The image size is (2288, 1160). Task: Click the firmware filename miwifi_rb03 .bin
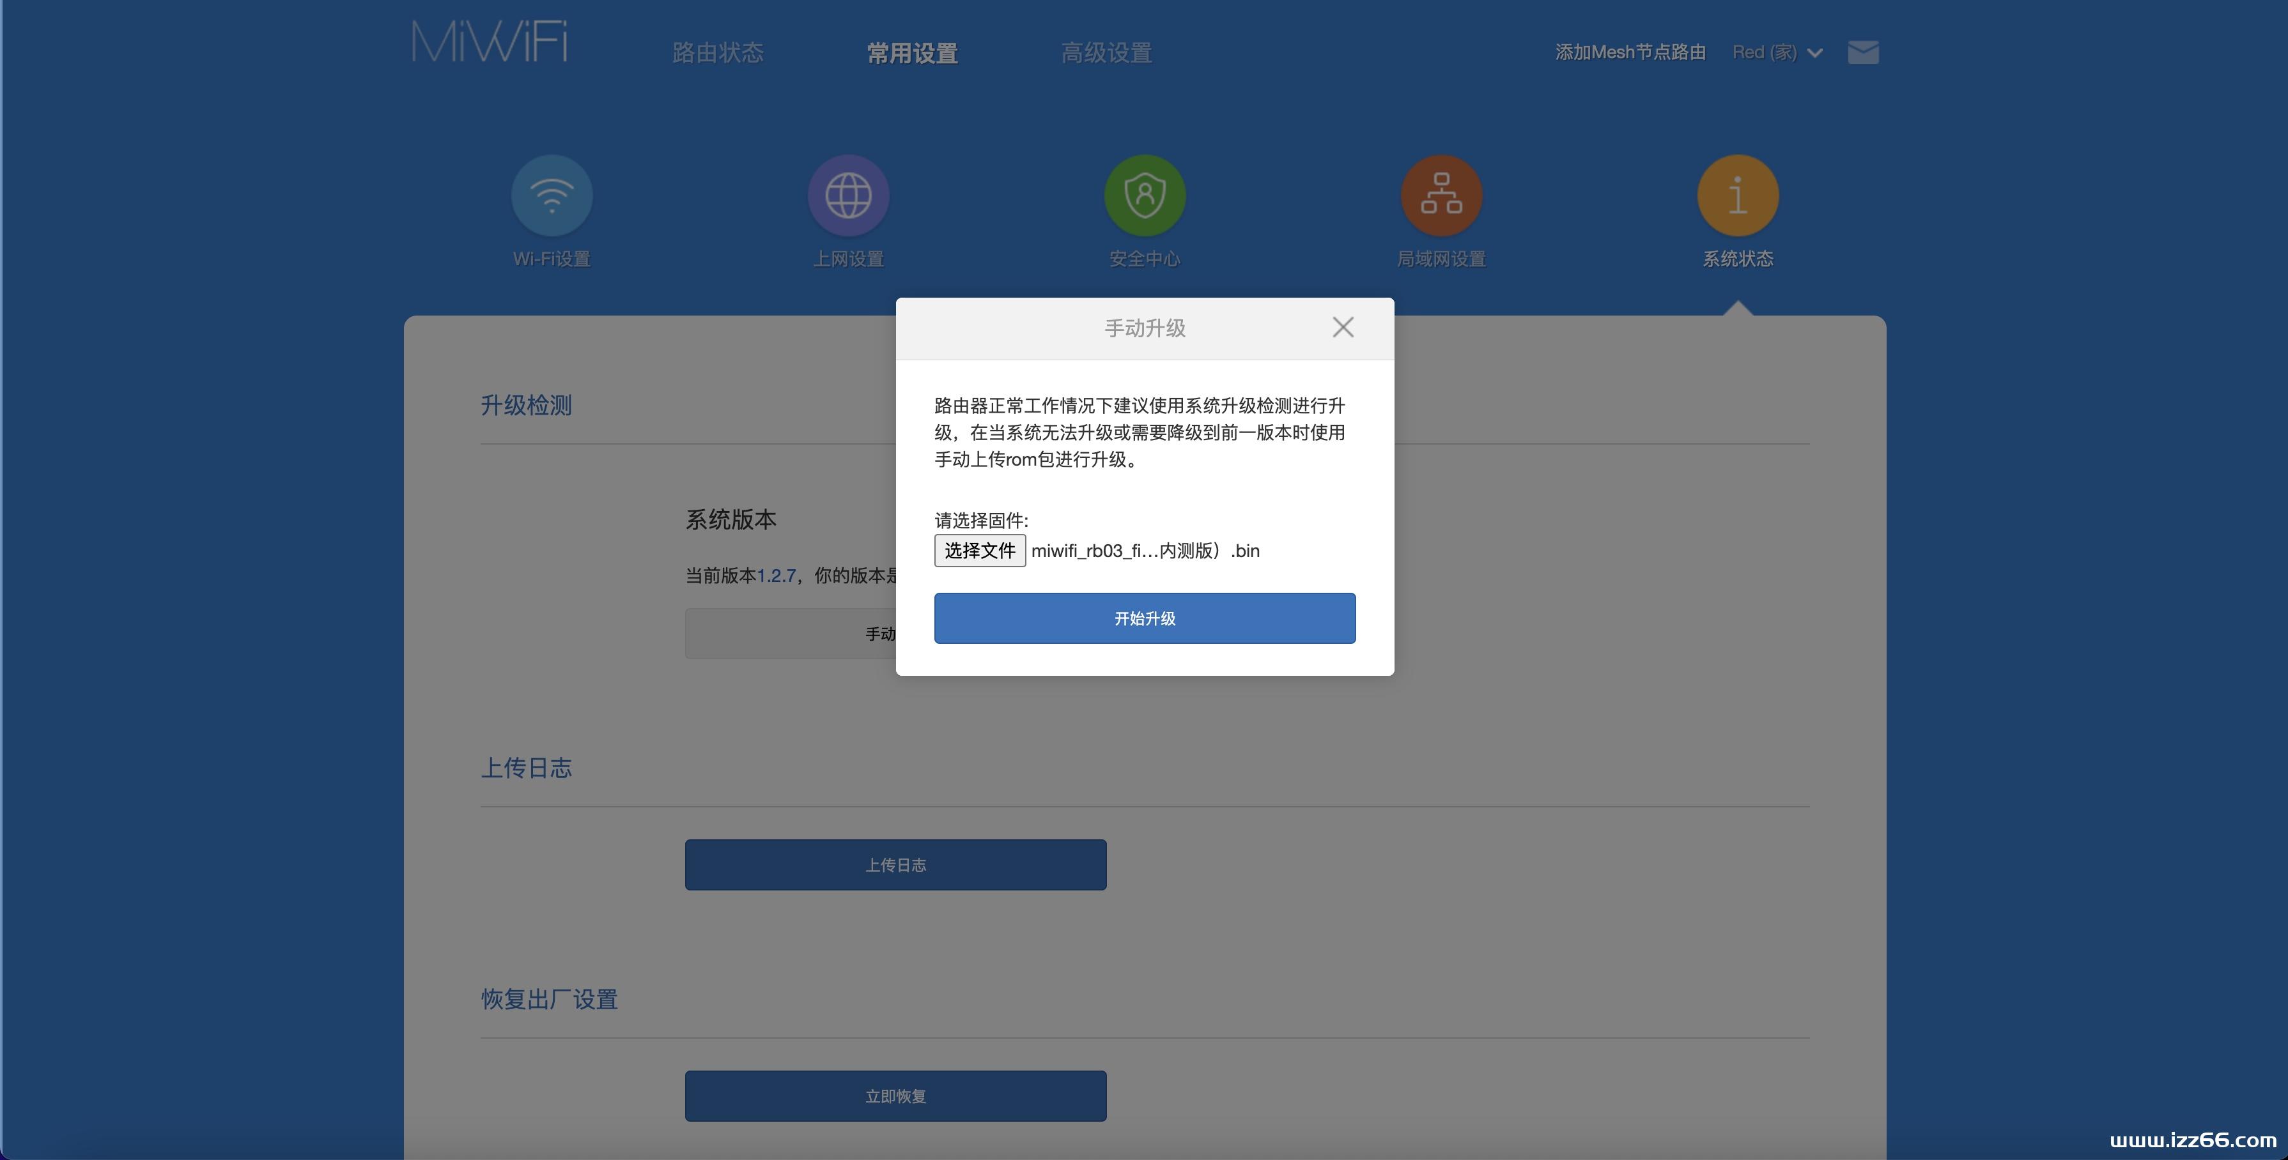click(1146, 550)
